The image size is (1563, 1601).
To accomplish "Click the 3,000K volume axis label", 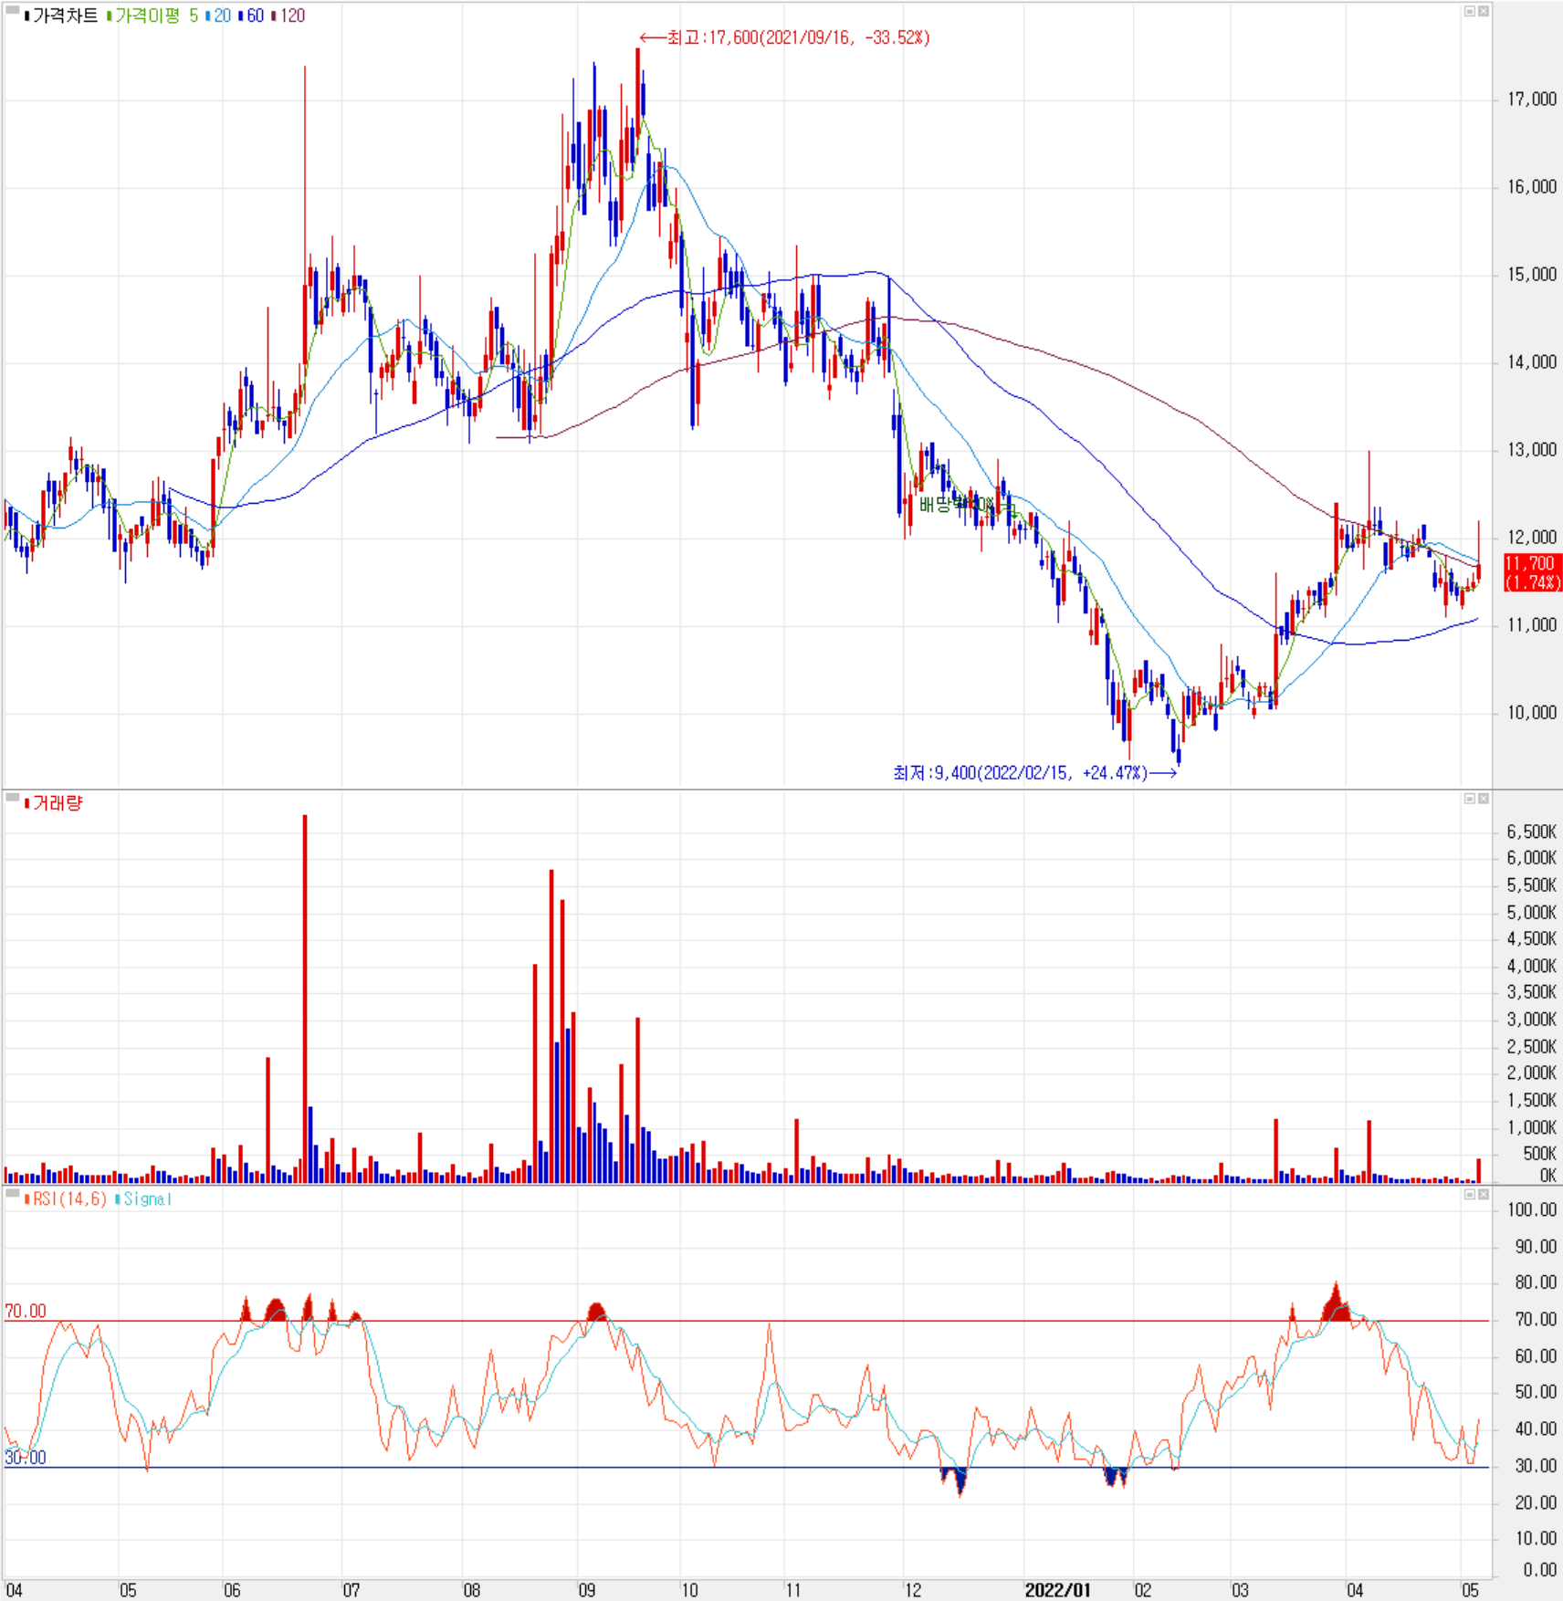I will coord(1531,1020).
